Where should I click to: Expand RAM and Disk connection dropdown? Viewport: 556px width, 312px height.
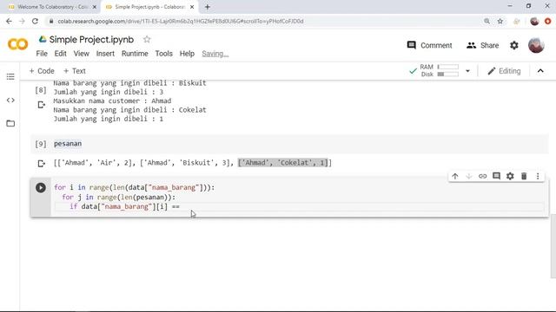[x=467, y=71]
